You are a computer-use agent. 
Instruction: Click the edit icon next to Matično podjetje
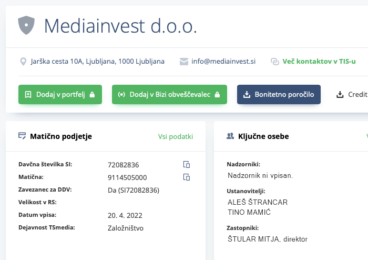tap(22, 136)
